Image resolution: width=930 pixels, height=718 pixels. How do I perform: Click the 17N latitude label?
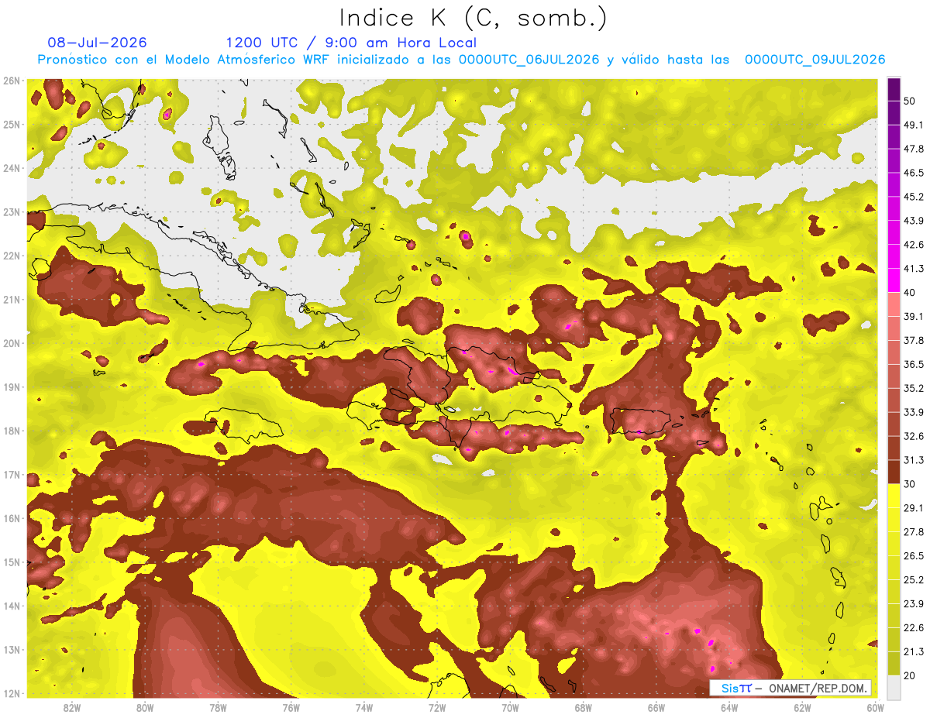(12, 475)
